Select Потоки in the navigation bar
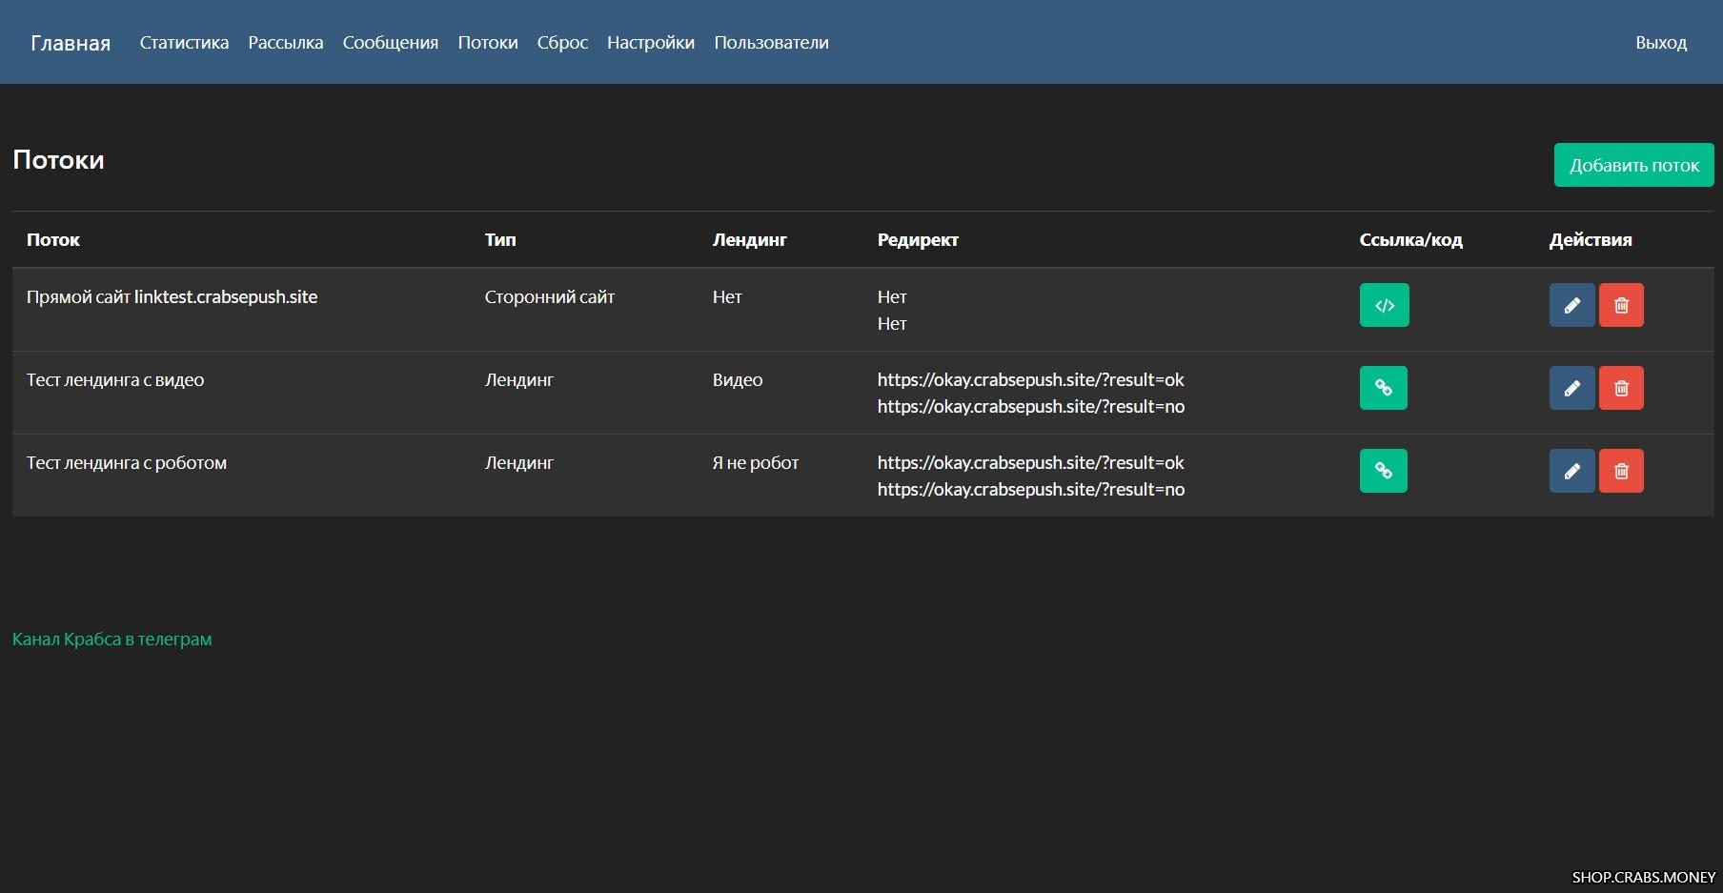This screenshot has height=893, width=1723. click(x=488, y=43)
